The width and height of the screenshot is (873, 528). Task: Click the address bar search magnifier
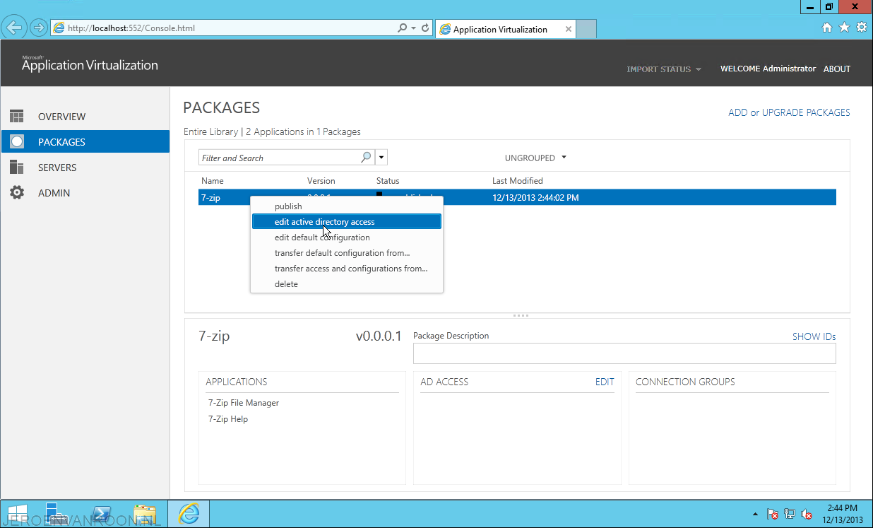402,28
